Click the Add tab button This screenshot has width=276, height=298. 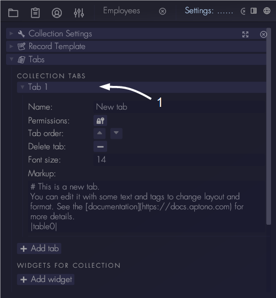(x=39, y=248)
